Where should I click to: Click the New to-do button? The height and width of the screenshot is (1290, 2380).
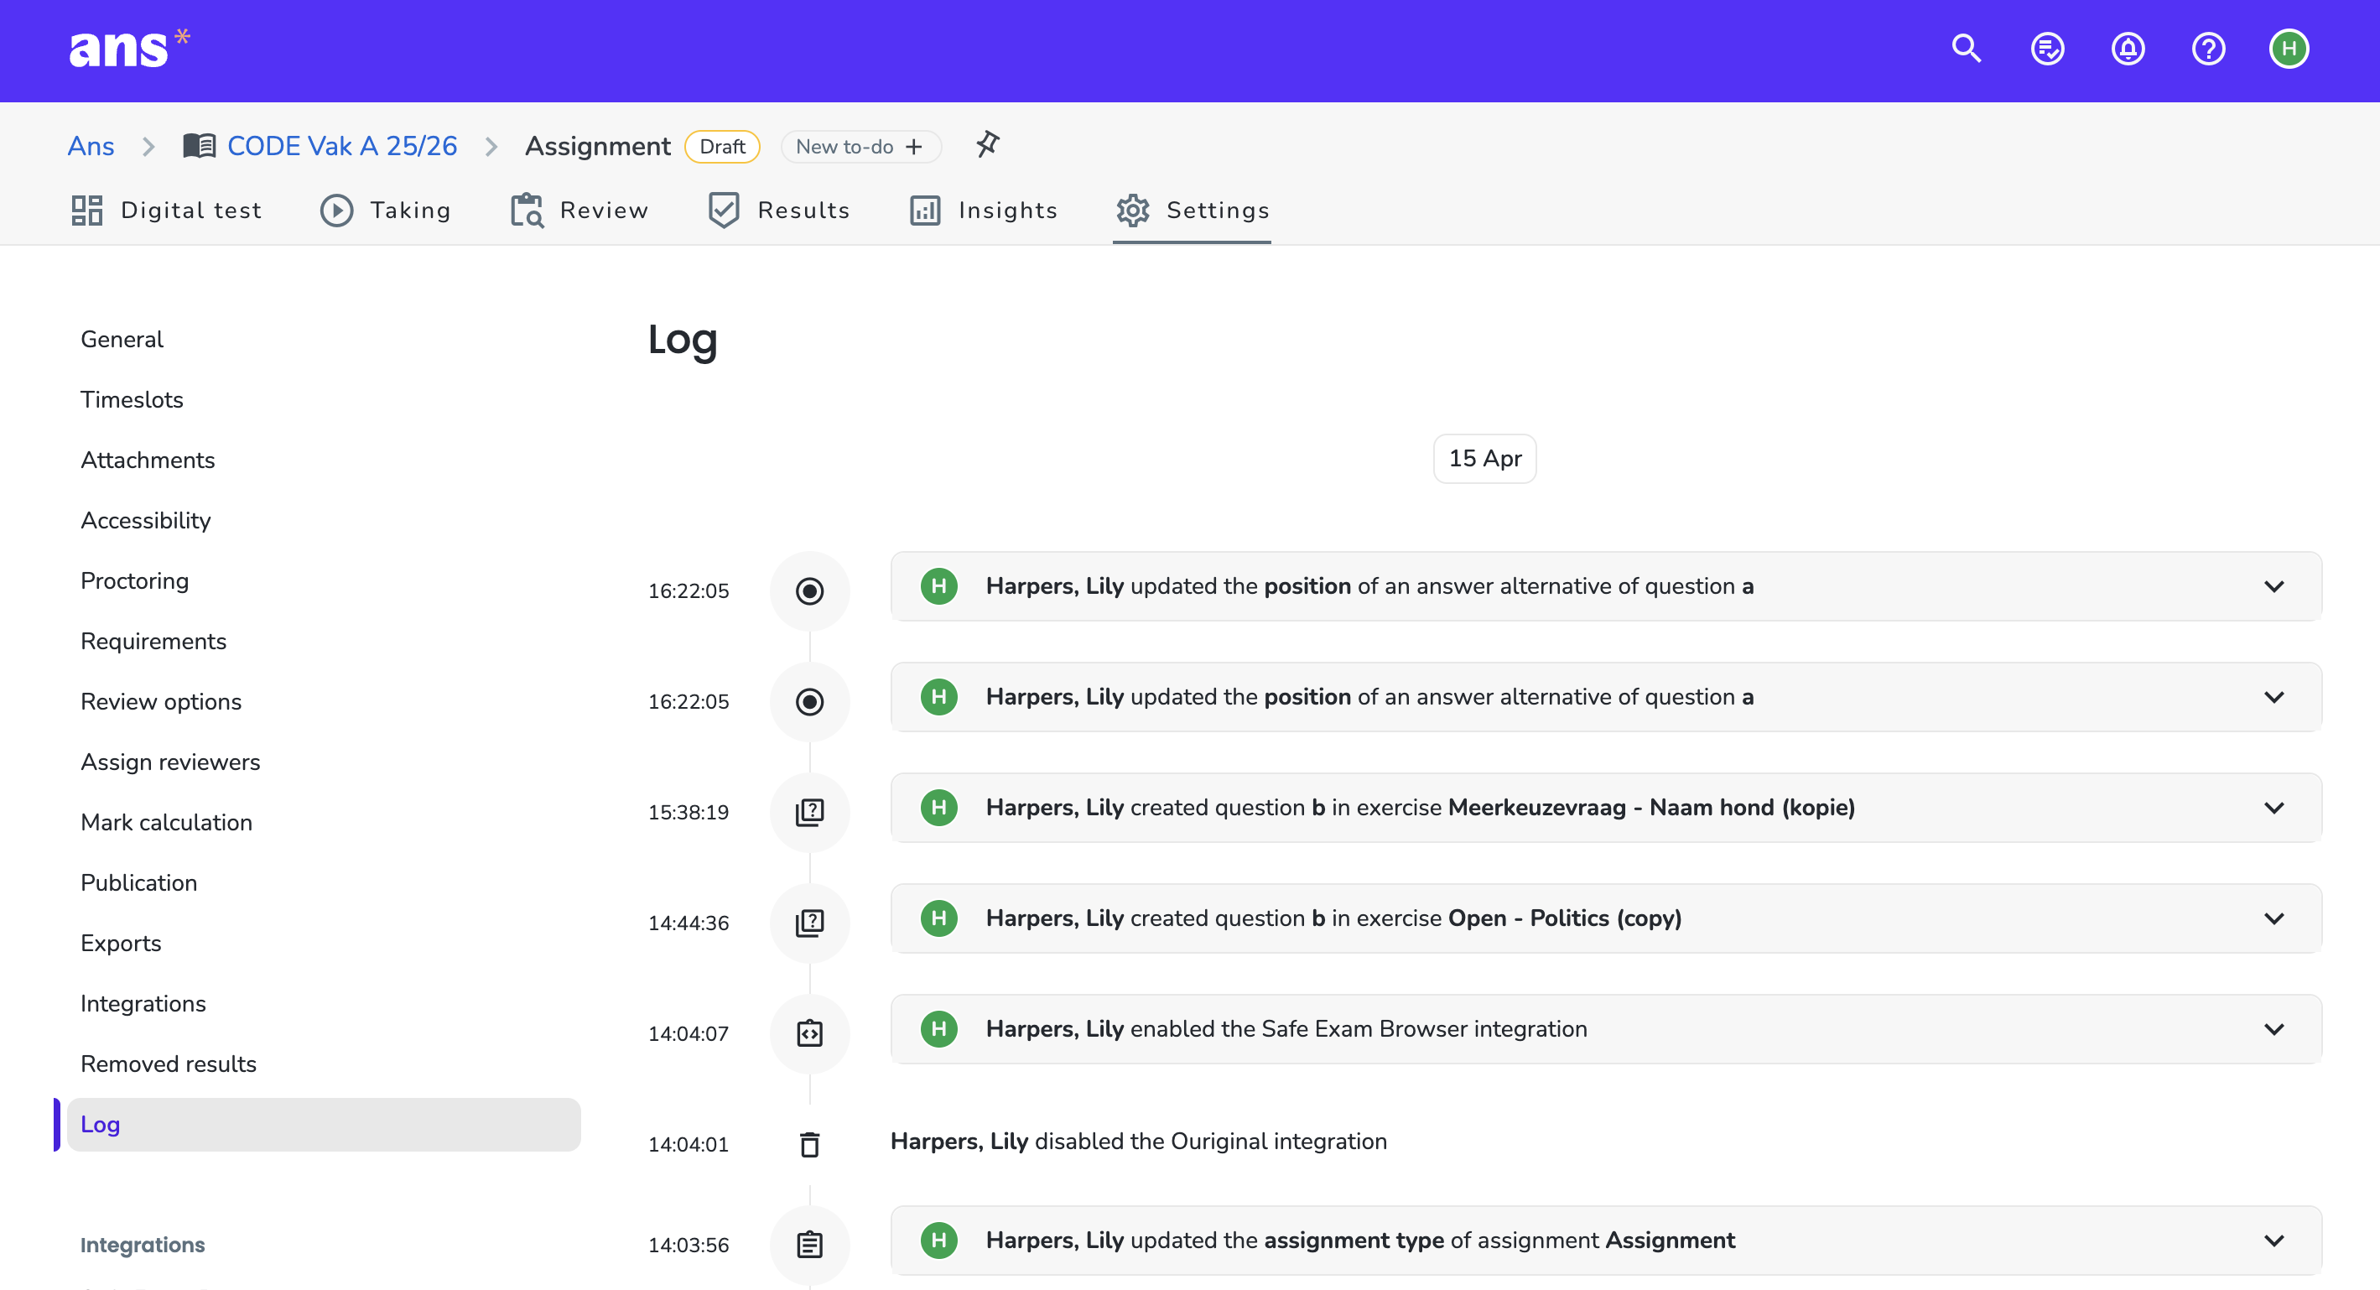860,147
